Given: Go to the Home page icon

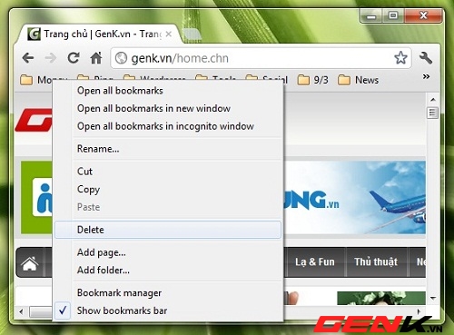Looking at the screenshot, I should point(96,57).
